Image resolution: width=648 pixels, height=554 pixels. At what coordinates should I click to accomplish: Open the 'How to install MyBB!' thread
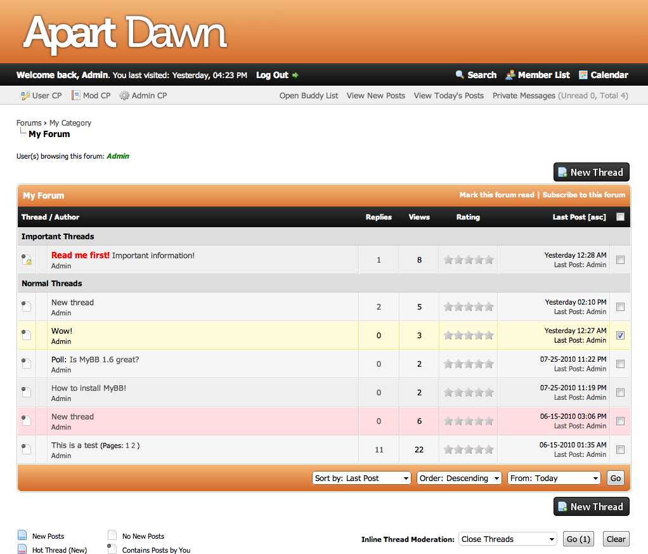click(x=89, y=388)
